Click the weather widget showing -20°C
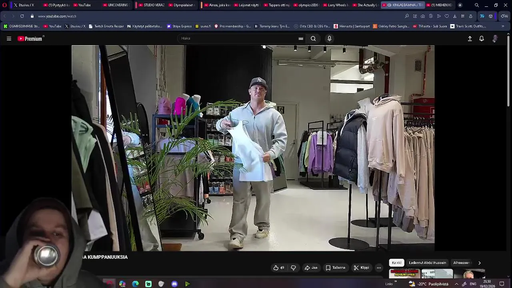Image resolution: width=512 pixels, height=288 pixels. (x=428, y=284)
